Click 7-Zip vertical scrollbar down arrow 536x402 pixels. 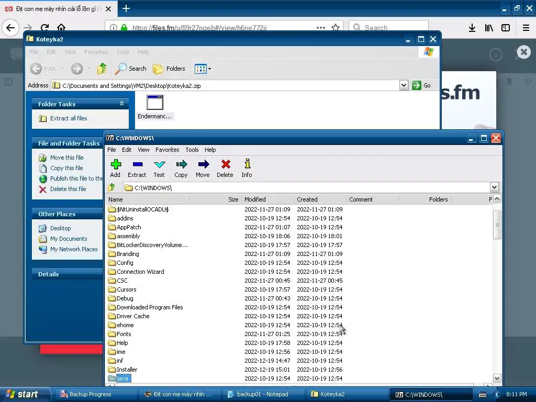click(497, 378)
